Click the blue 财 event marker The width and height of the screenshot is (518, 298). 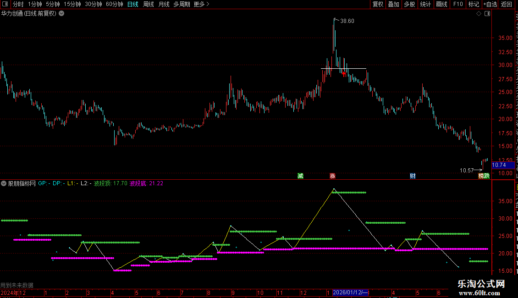click(x=413, y=176)
